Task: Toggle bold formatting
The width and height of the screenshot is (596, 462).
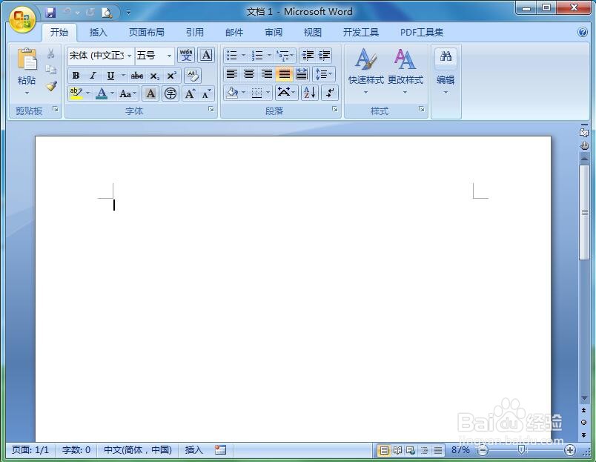Action: click(76, 76)
